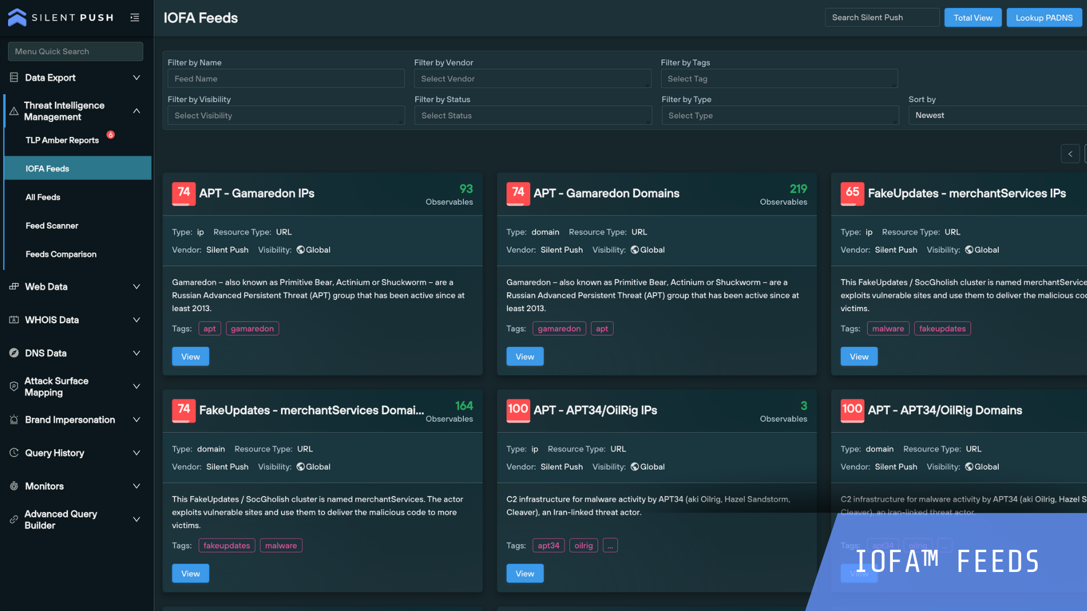Image resolution: width=1087 pixels, height=611 pixels.
Task: Click the Query History clock icon
Action: point(14,453)
